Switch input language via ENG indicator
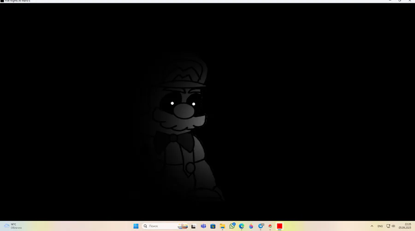Image resolution: width=415 pixels, height=231 pixels. tap(380, 226)
